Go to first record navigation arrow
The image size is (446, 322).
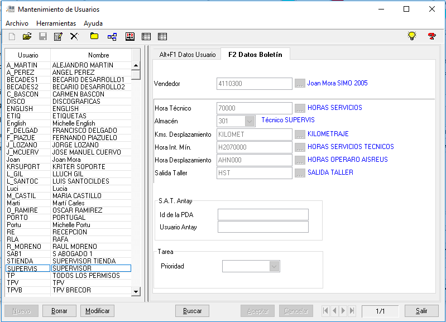(x=325, y=311)
